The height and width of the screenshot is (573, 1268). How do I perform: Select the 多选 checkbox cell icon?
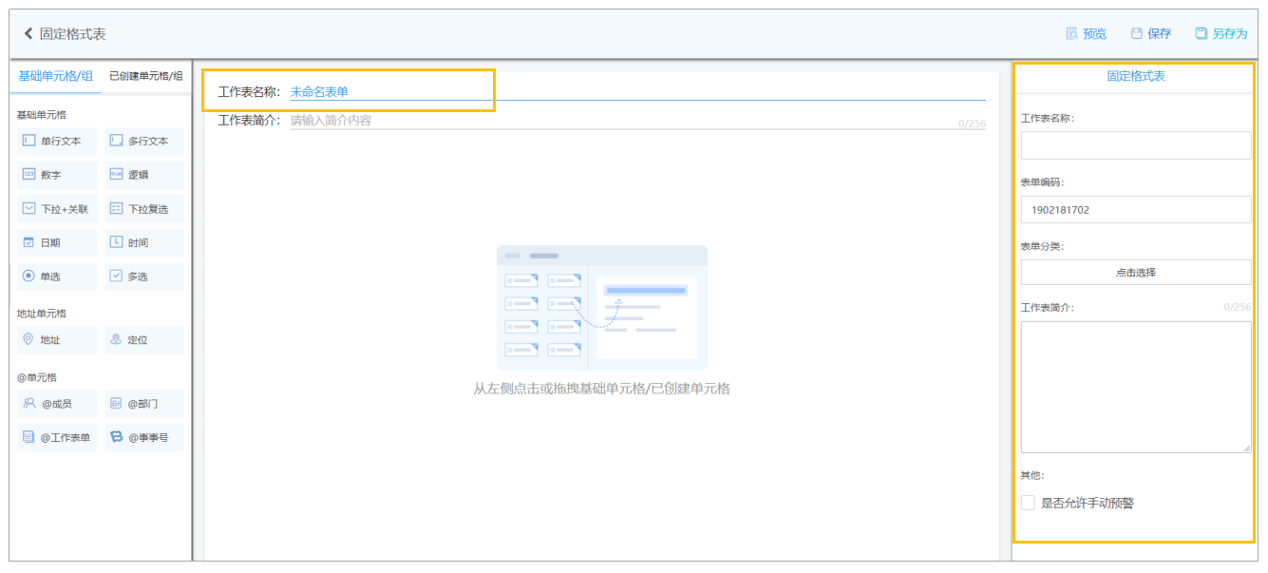(116, 277)
